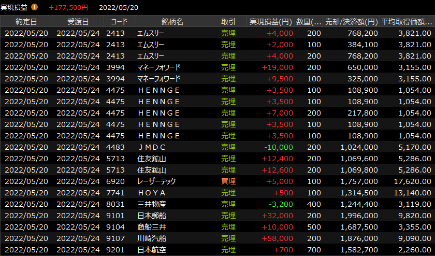Image resolution: width=435 pixels, height=256 pixels.
Task: Select the ＨＯＹＡ stock name
Action: pyautogui.click(x=151, y=193)
